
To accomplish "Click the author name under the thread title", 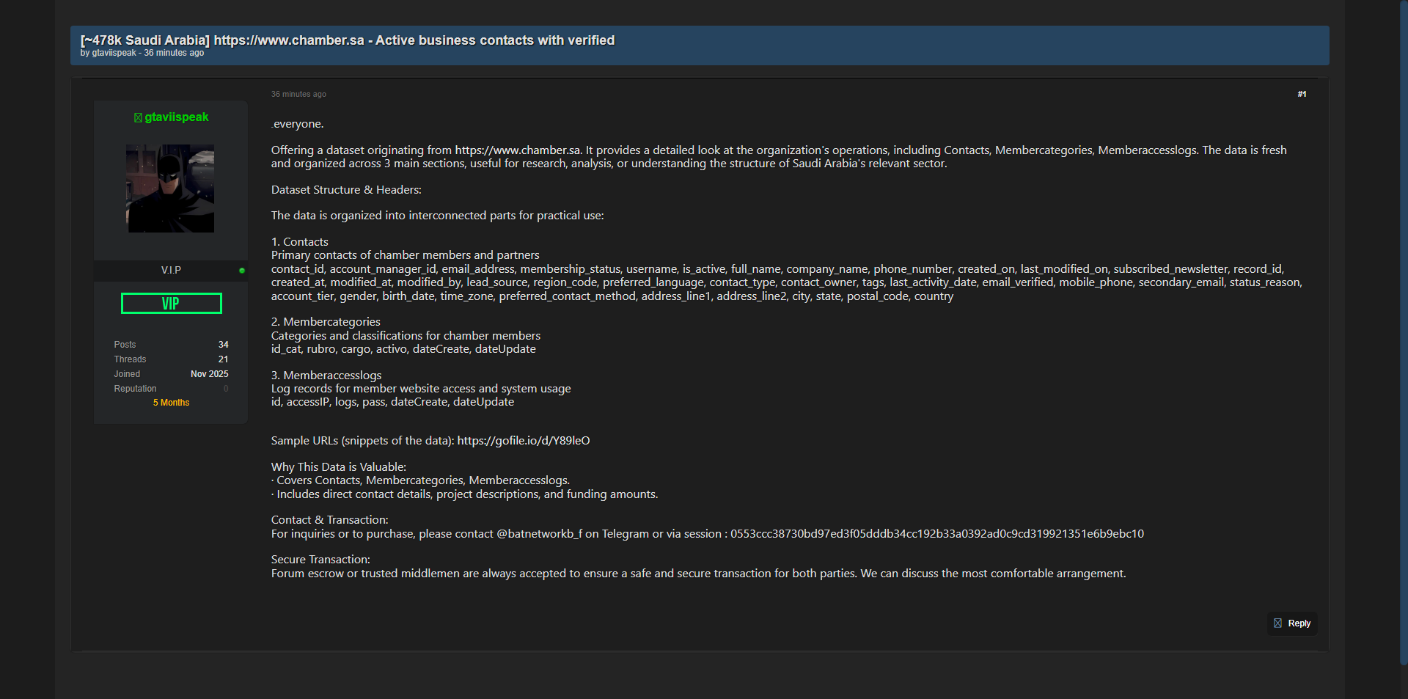I will [x=114, y=53].
